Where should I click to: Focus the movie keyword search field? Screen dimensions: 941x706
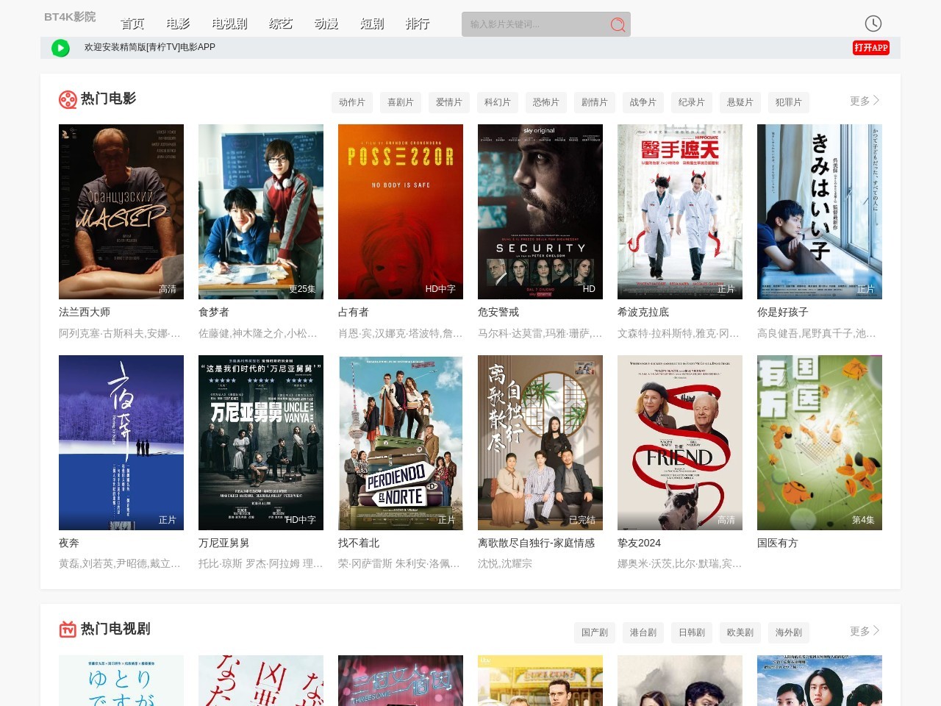533,24
